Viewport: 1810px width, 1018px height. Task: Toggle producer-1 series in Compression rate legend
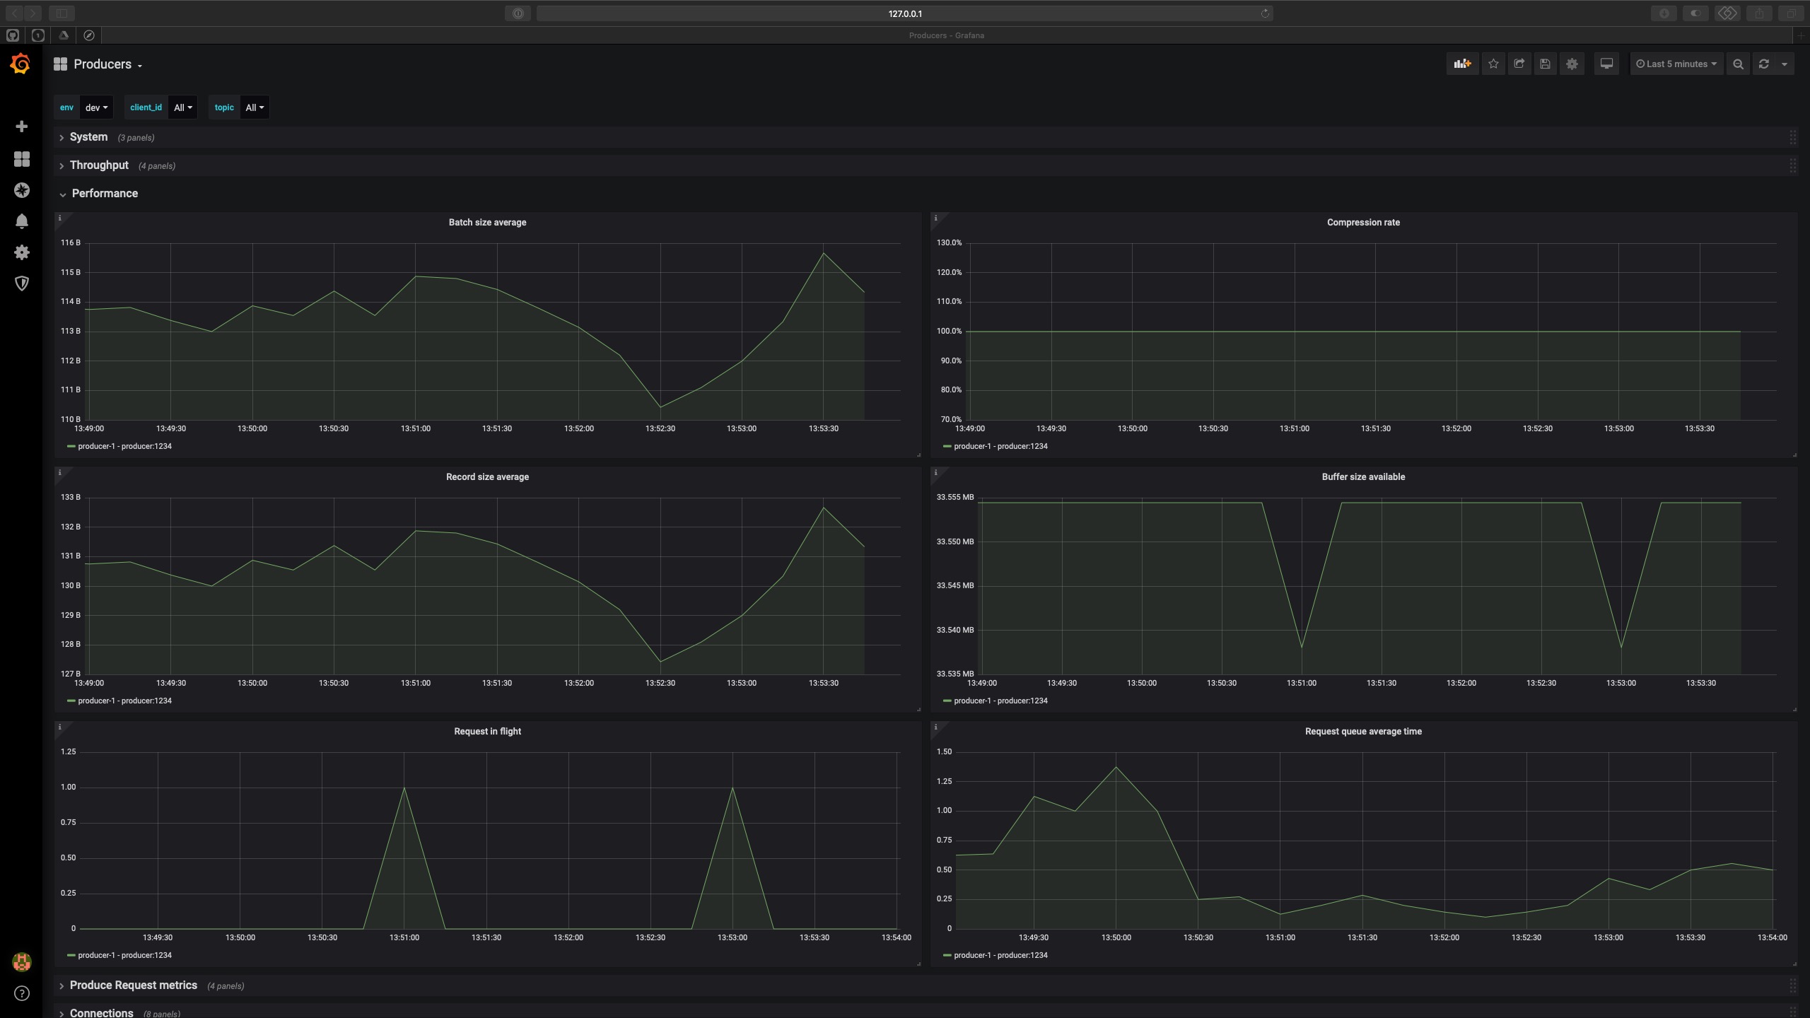[1000, 446]
